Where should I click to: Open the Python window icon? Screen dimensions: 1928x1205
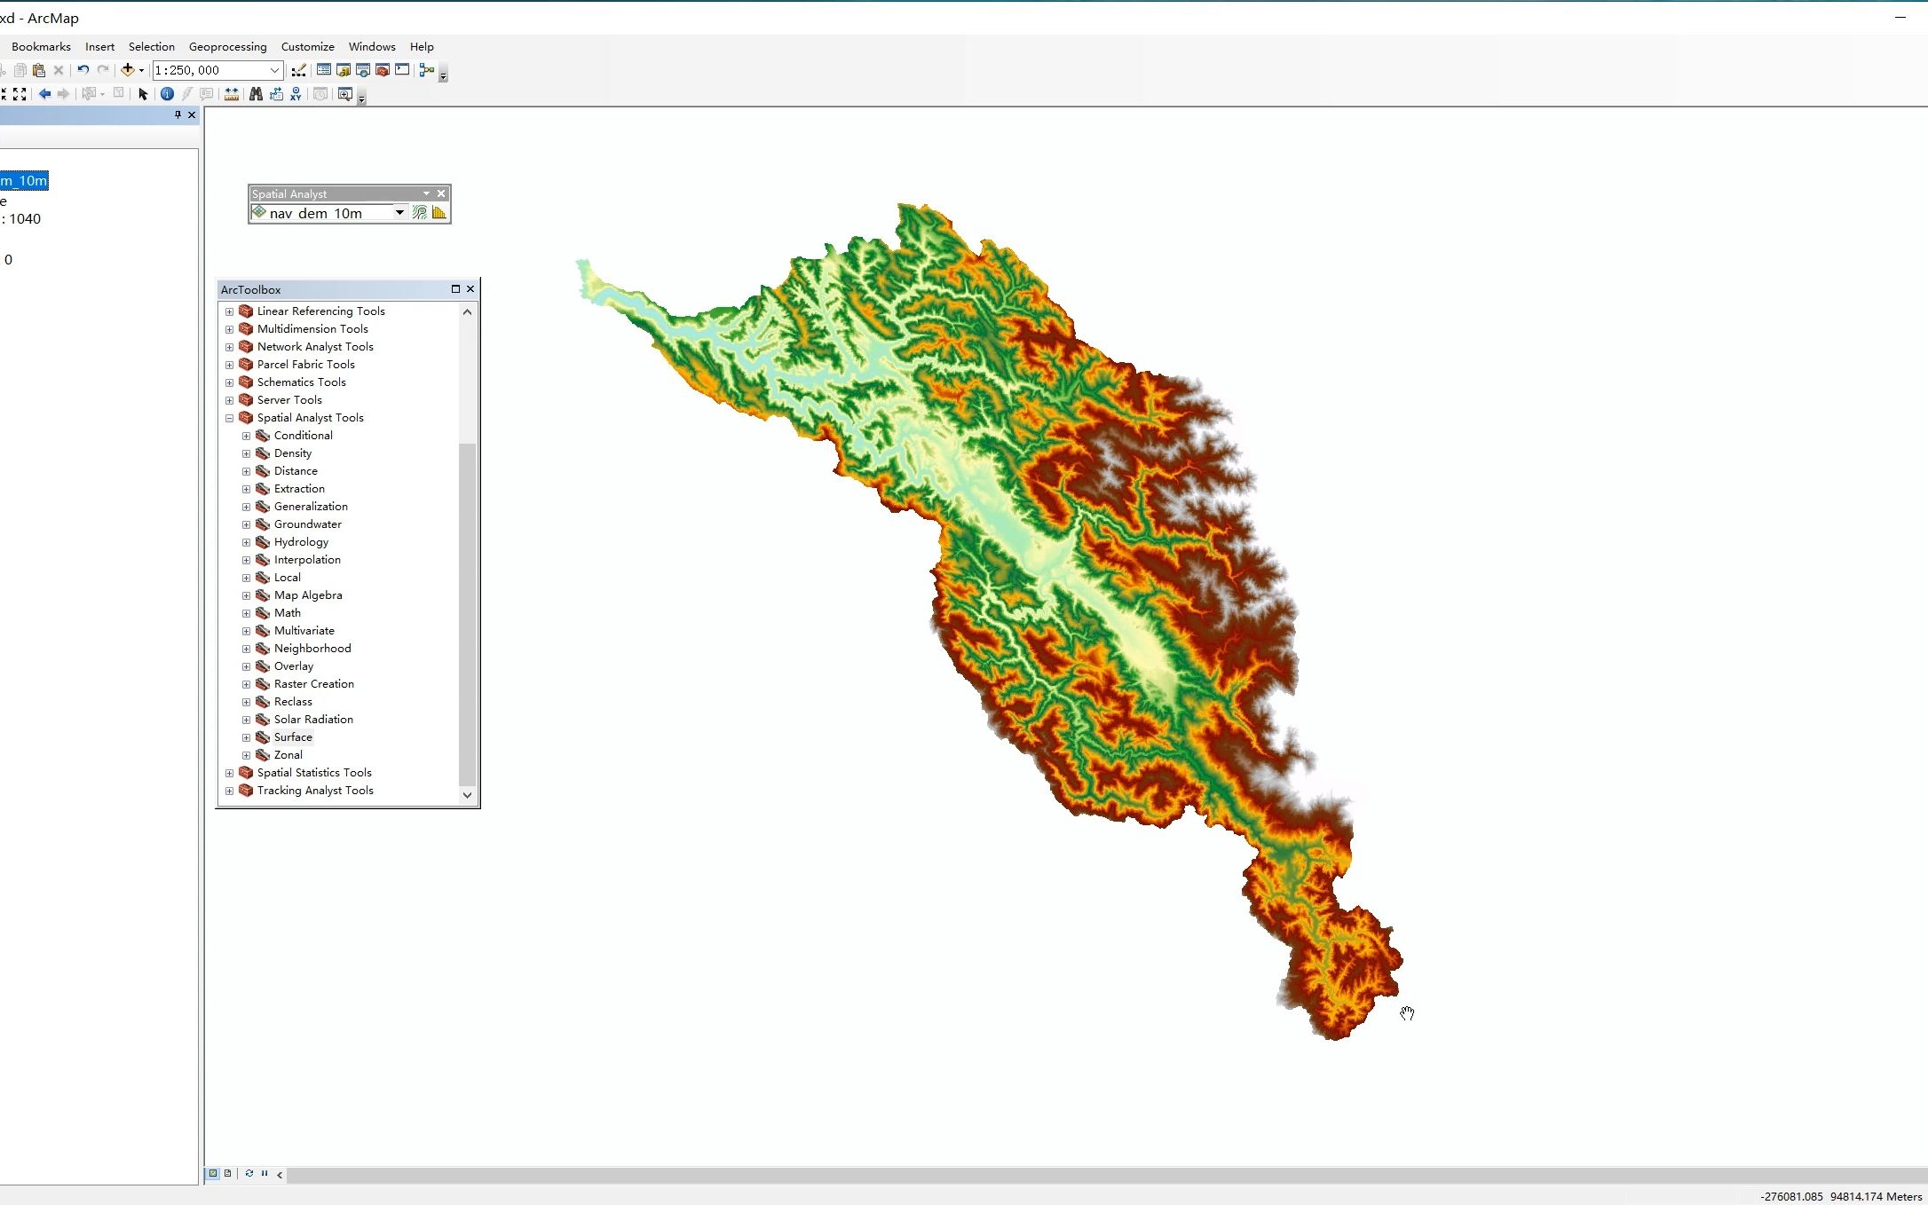402,70
